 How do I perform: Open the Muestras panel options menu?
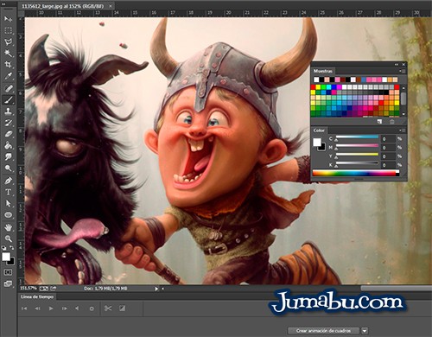(402, 71)
